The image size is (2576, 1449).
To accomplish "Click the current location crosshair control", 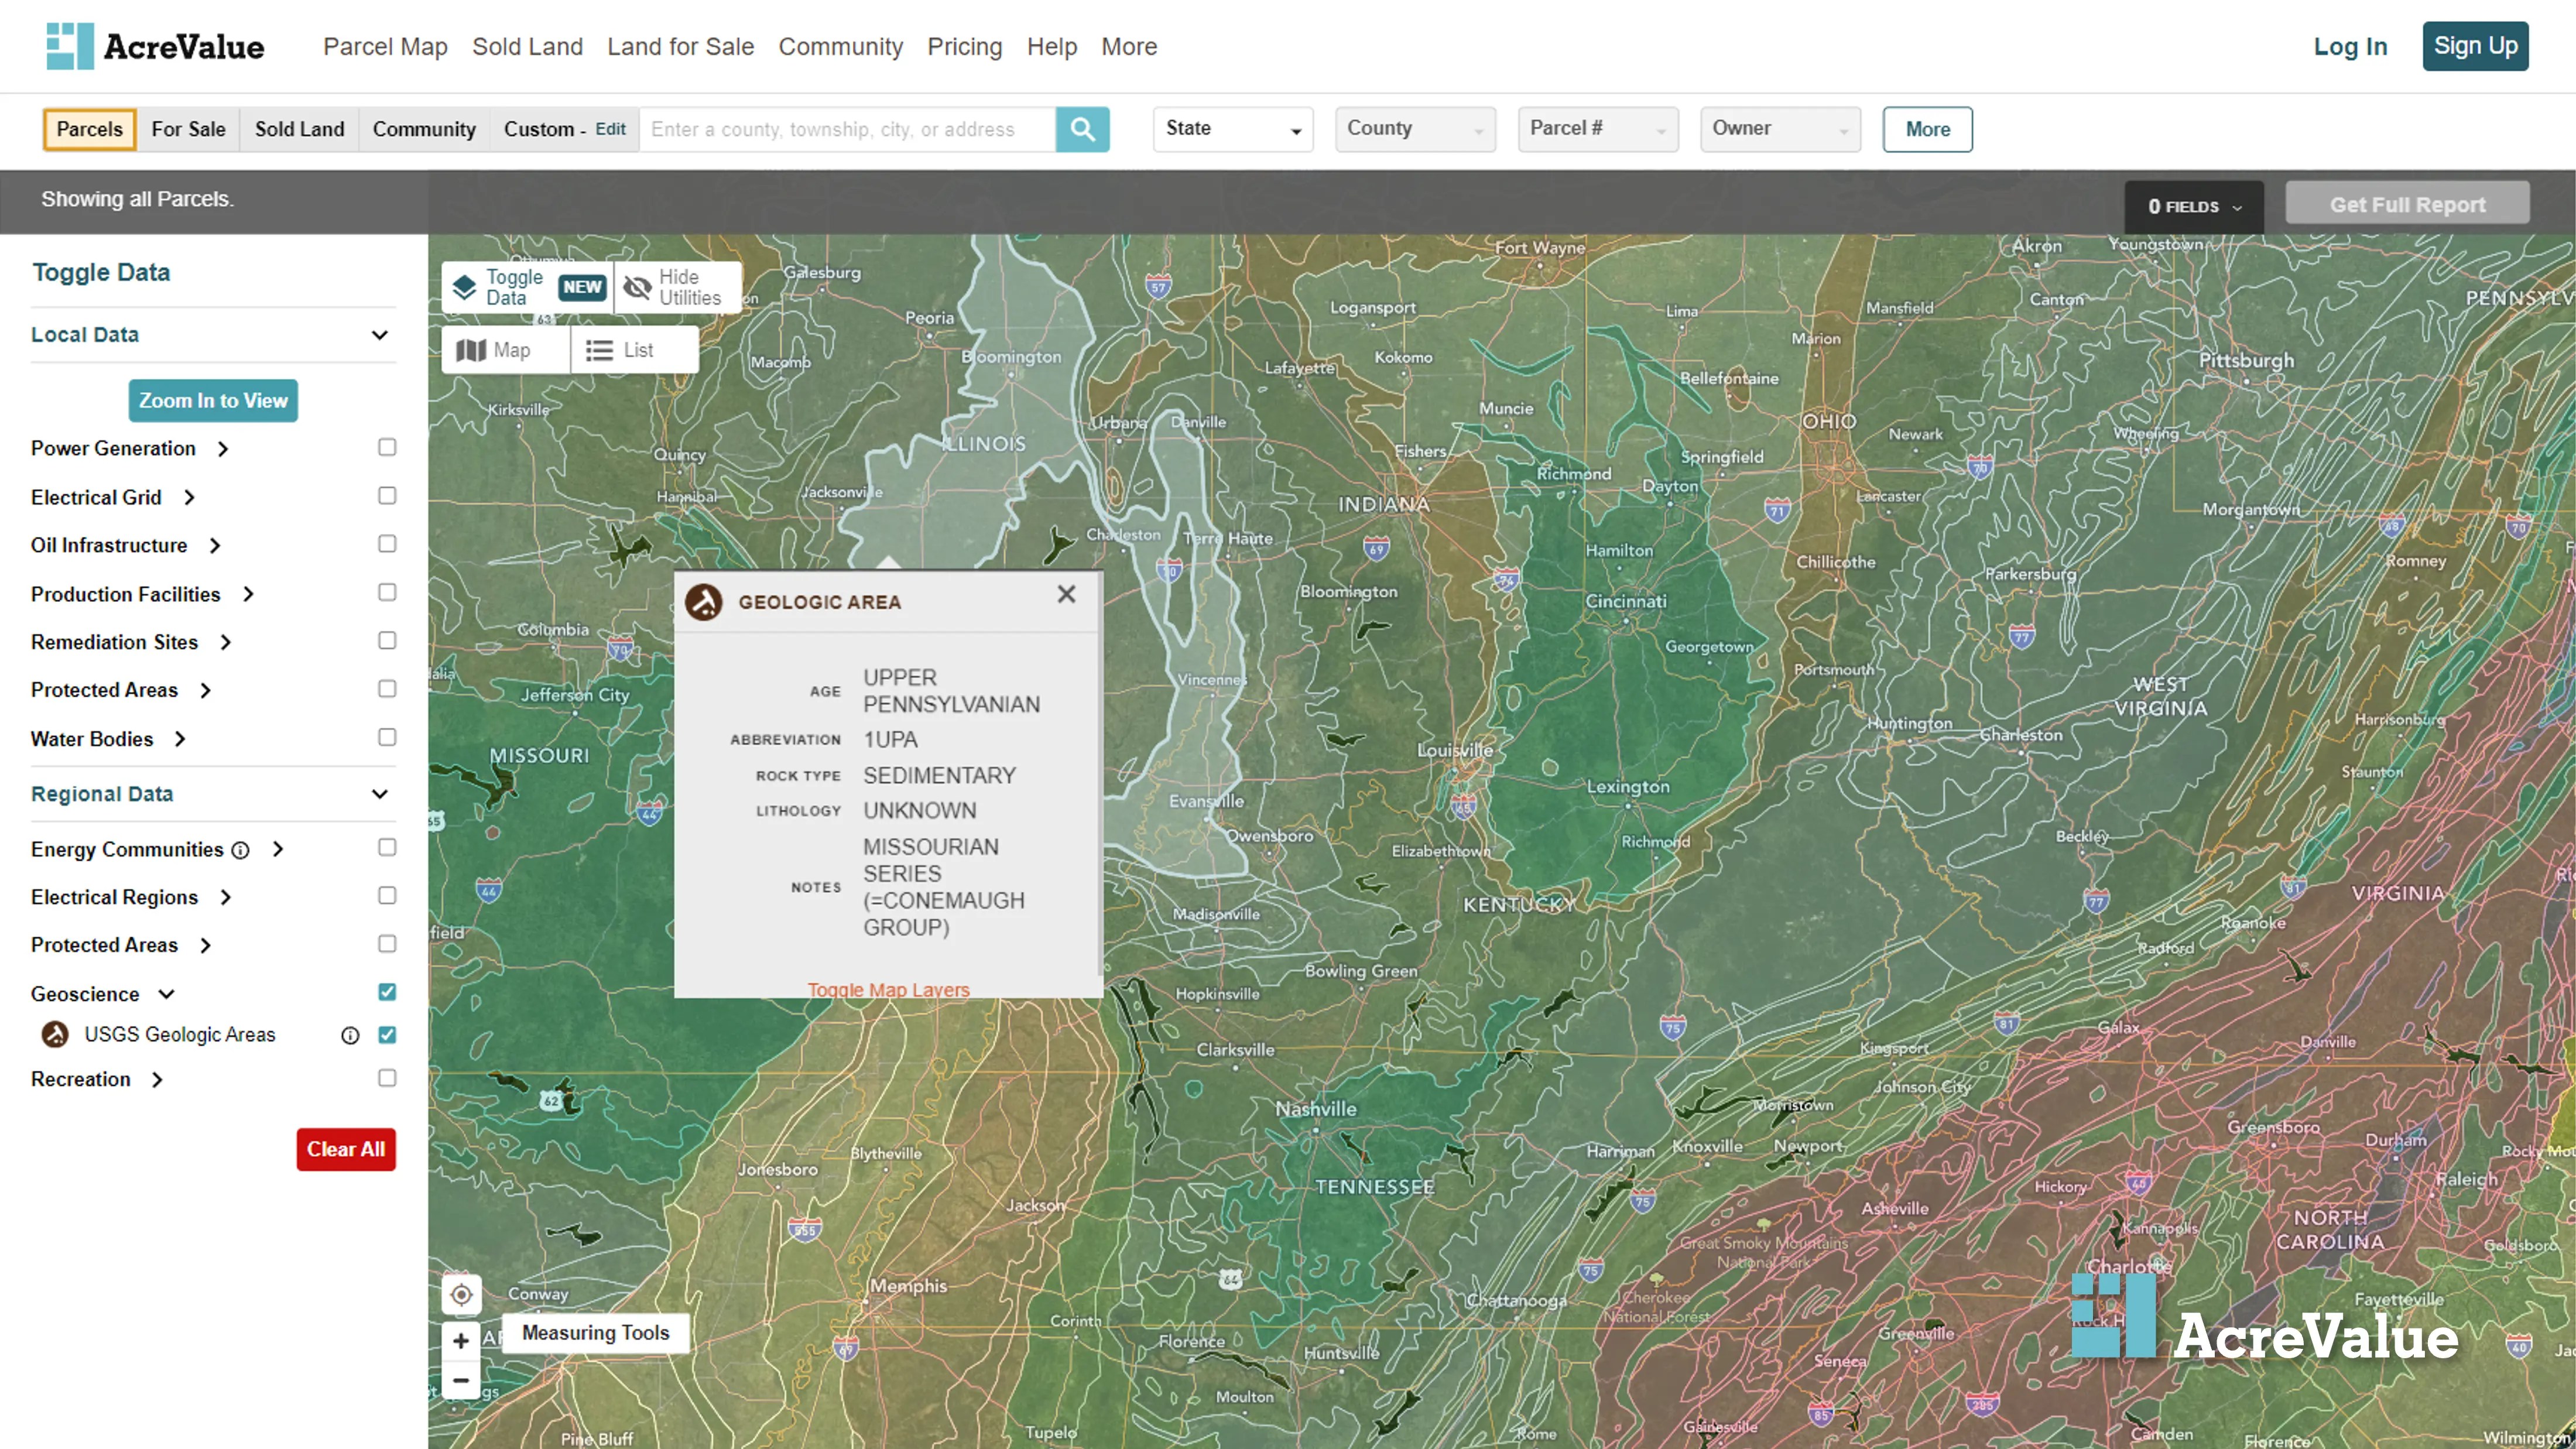I will tap(461, 1294).
